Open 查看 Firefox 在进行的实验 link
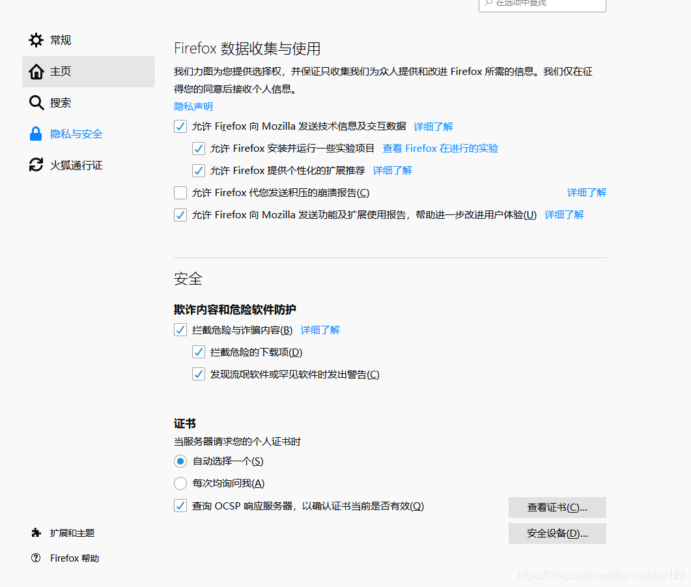The width and height of the screenshot is (691, 587). tap(440, 148)
